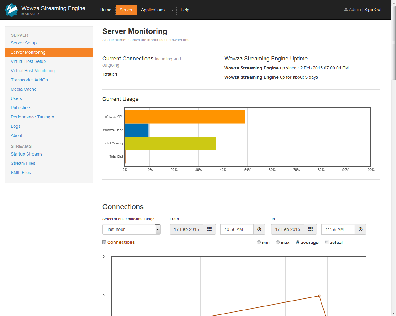Open the Help menu item
The width and height of the screenshot is (396, 316).
pyautogui.click(x=185, y=10)
